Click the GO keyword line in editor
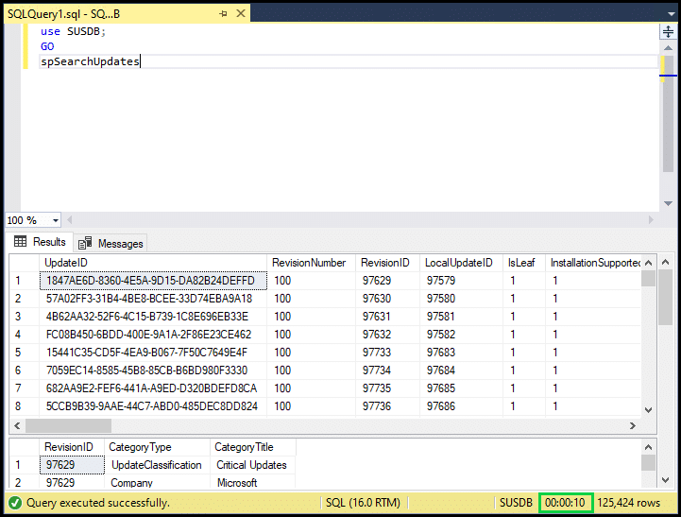Image resolution: width=681 pixels, height=517 pixels. [x=47, y=46]
